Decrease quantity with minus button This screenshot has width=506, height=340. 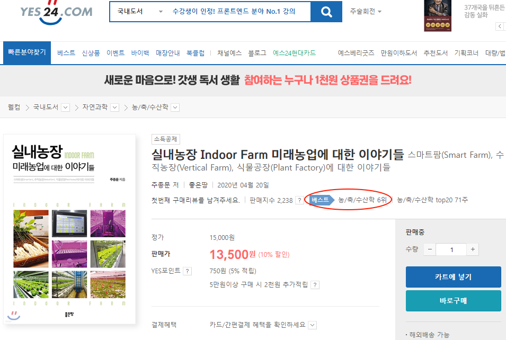click(430, 250)
